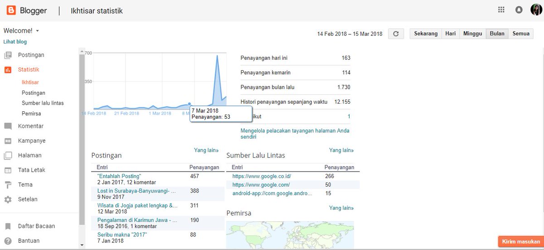Open the "Entahlah Posting" entry
The image size is (544, 250).
tap(119, 176)
